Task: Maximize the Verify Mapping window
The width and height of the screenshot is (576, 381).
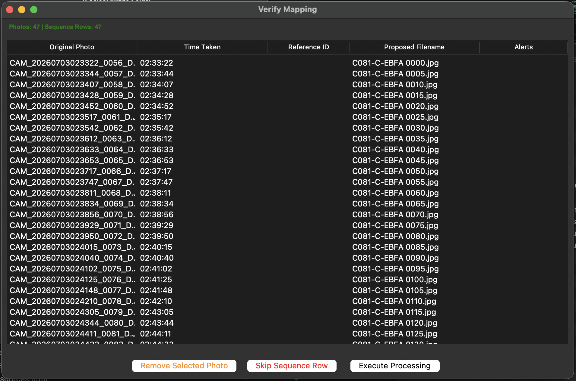Action: (x=34, y=10)
